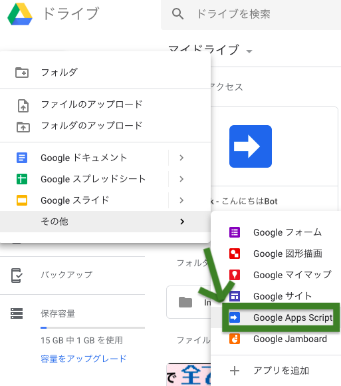The image size is (341, 386).
Task: Click the ドライブ title text
Action: pyautogui.click(x=71, y=13)
